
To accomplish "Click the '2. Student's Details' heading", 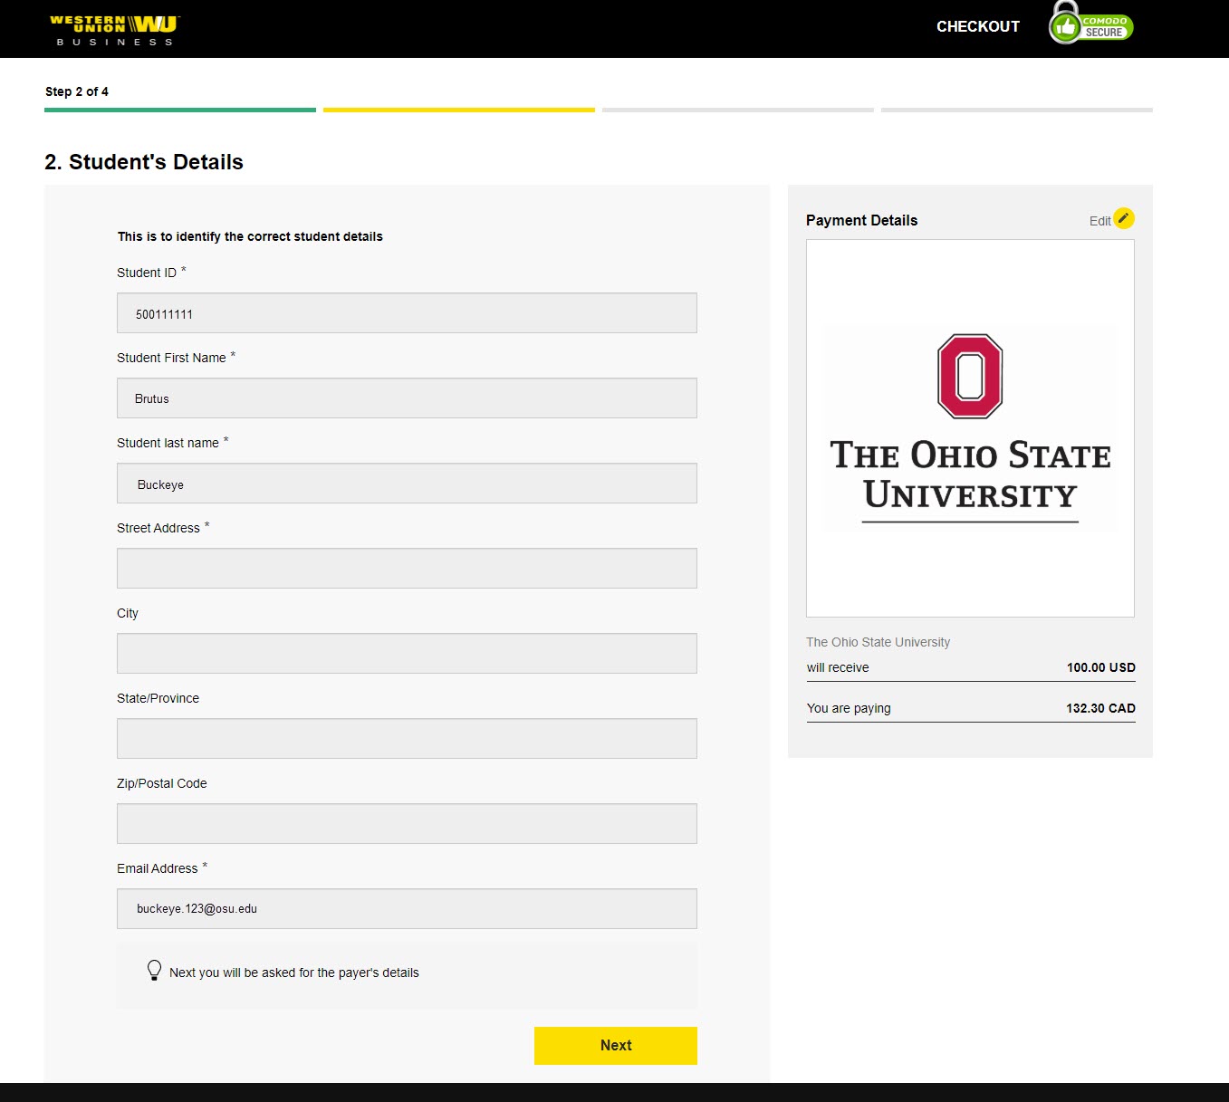I will (x=144, y=162).
